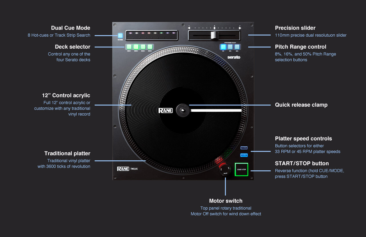Select the 50% pitch range button
The height and width of the screenshot is (237, 366).
pyautogui.click(x=237, y=47)
